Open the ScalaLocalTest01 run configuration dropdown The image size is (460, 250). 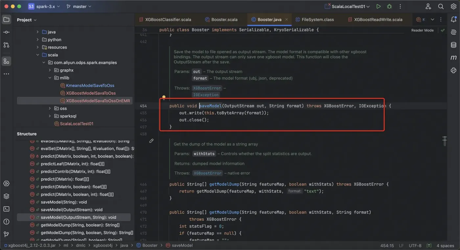click(348, 7)
